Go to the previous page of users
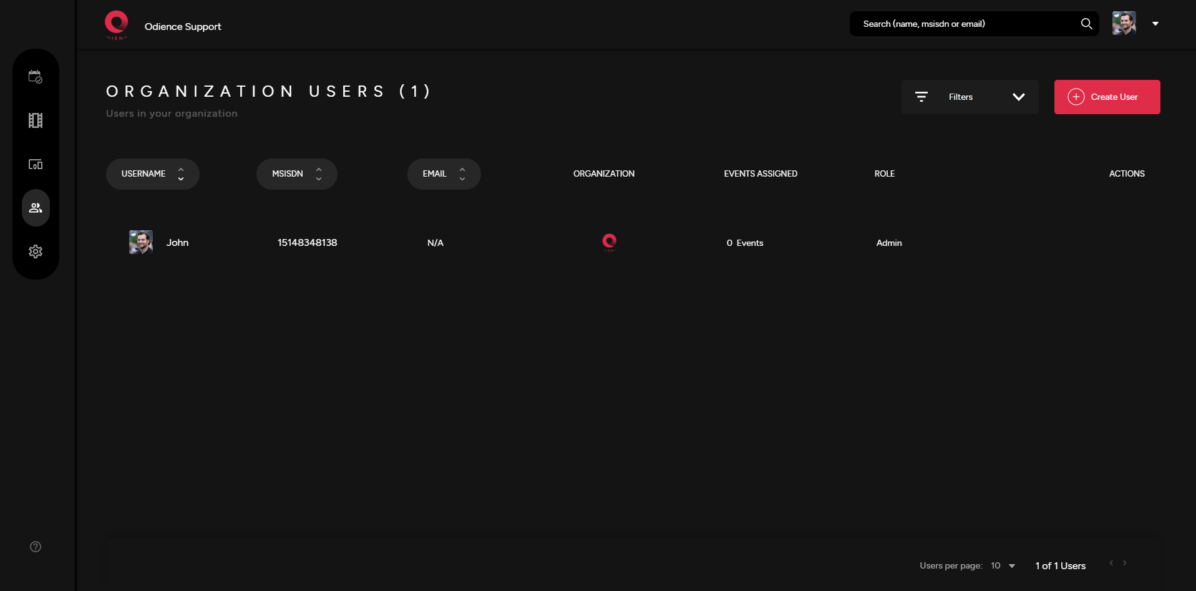This screenshot has width=1196, height=591. [x=1111, y=563]
